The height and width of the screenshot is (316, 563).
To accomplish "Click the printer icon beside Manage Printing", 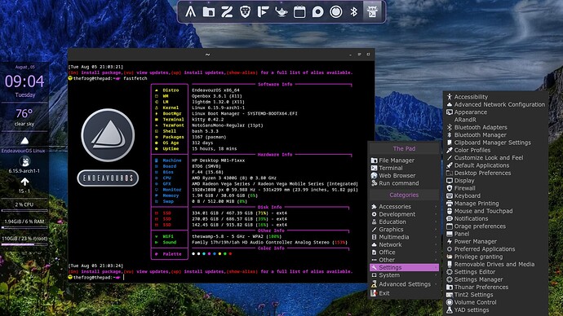I will coord(450,203).
